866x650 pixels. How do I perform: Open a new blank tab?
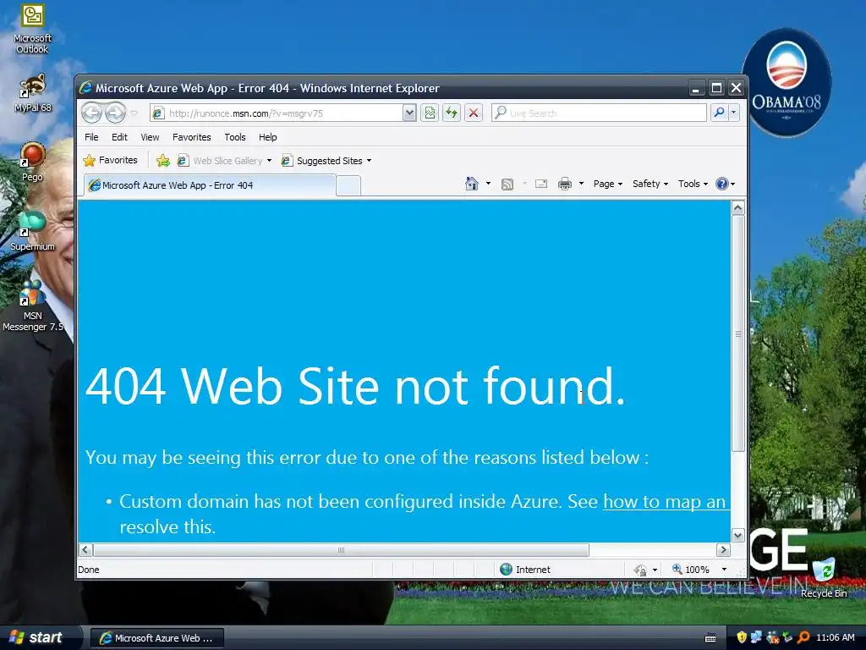pos(348,185)
